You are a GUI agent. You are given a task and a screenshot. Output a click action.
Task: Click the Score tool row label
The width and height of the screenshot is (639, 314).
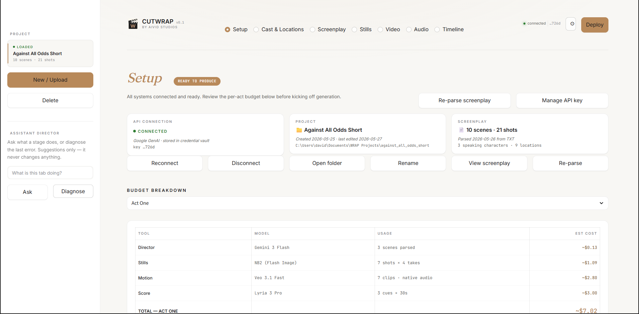(144, 293)
